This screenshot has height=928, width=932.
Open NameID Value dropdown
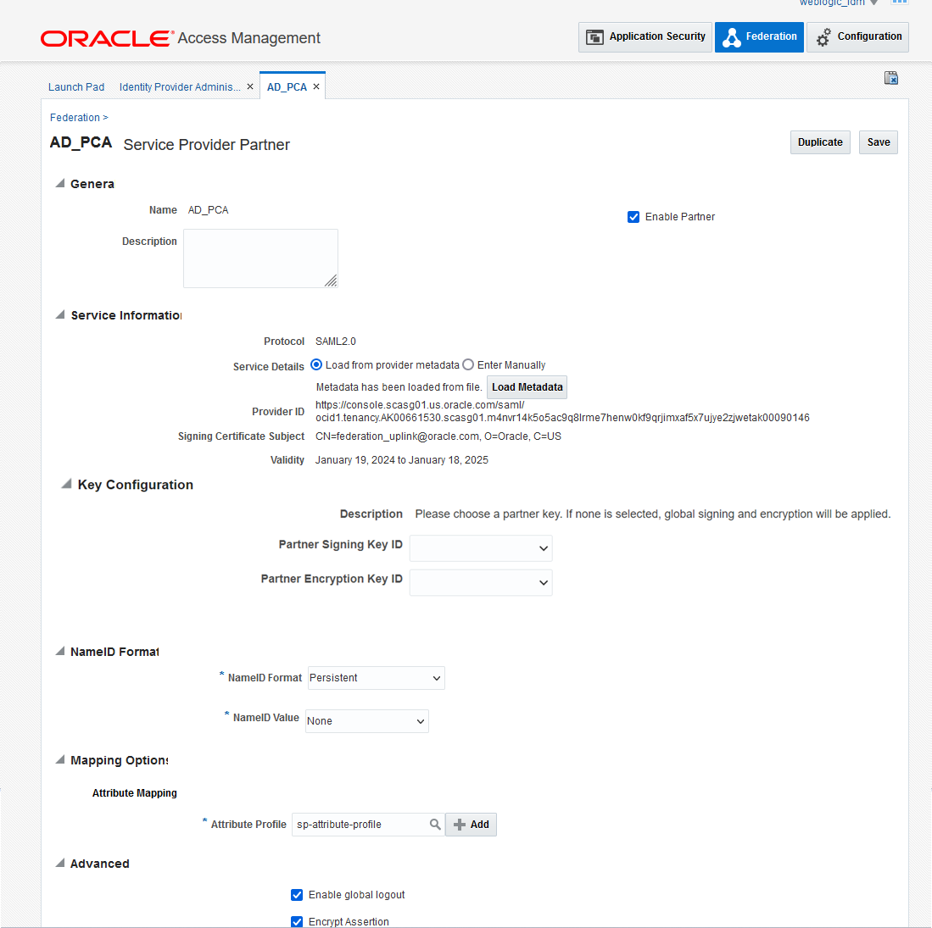(366, 721)
